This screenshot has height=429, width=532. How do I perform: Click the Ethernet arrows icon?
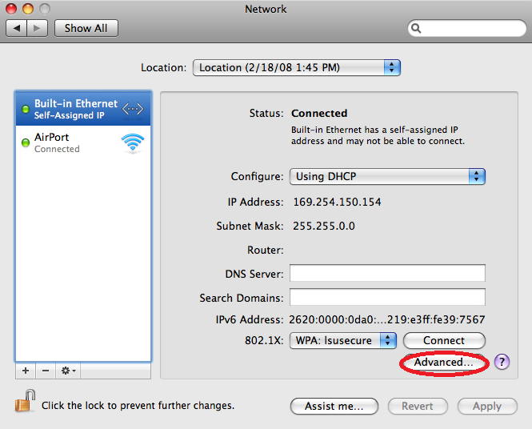tap(133, 109)
